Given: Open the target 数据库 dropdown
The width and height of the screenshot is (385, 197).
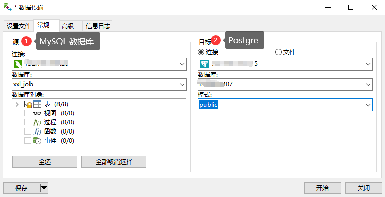Looking at the screenshot, I should click(368, 84).
